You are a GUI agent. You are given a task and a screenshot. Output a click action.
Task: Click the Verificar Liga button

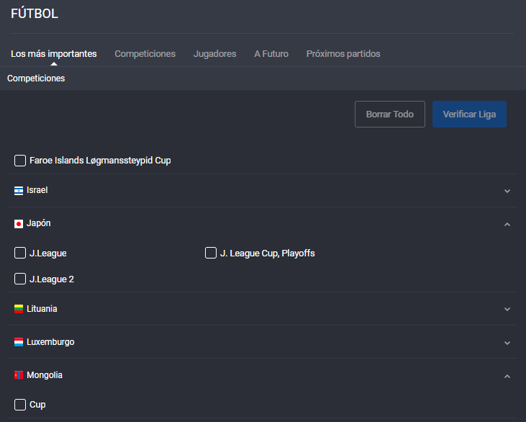pyautogui.click(x=469, y=115)
